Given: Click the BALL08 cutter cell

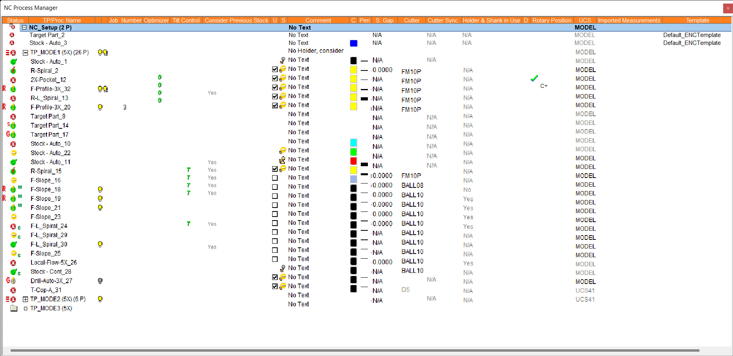Looking at the screenshot, I should pos(412,185).
